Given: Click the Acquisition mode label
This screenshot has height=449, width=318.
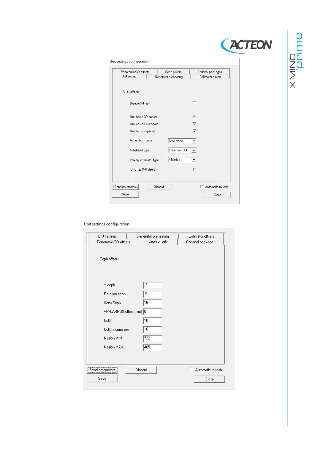Looking at the screenshot, I should tap(141, 140).
